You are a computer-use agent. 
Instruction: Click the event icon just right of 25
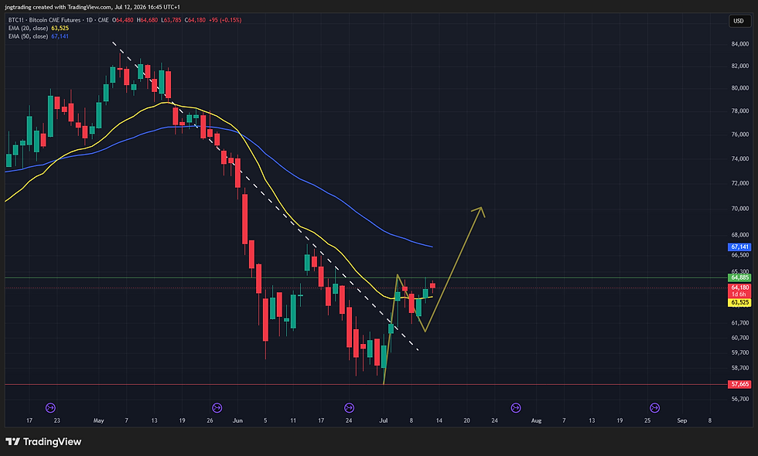[654, 408]
